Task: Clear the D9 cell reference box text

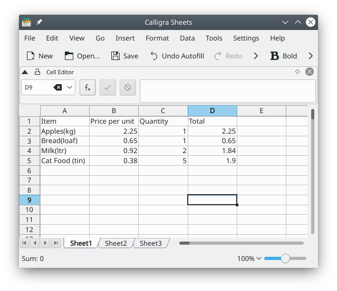Action: coord(57,87)
